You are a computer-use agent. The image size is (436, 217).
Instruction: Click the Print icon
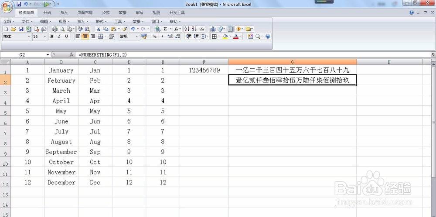[x=55, y=29]
